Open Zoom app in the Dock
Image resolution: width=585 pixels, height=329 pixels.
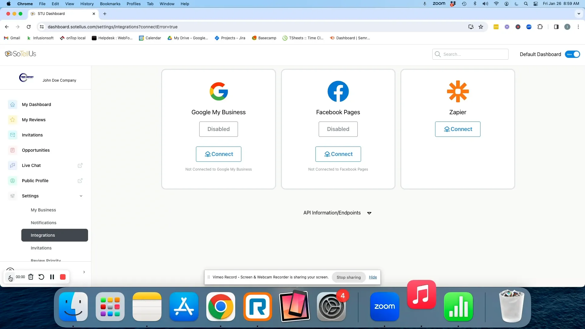pyautogui.click(x=385, y=306)
